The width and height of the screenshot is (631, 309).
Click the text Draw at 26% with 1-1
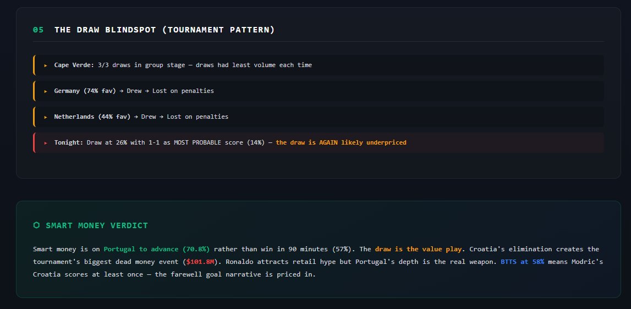click(x=123, y=142)
